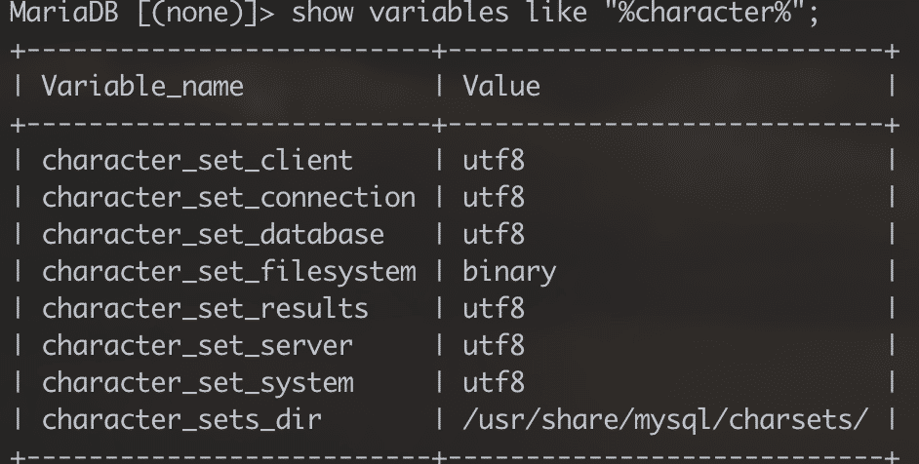Screen dimensions: 919x464
Task: Click the utf8 value of character_set_system
Action: (x=494, y=383)
